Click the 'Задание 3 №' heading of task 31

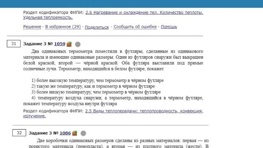[38, 44]
